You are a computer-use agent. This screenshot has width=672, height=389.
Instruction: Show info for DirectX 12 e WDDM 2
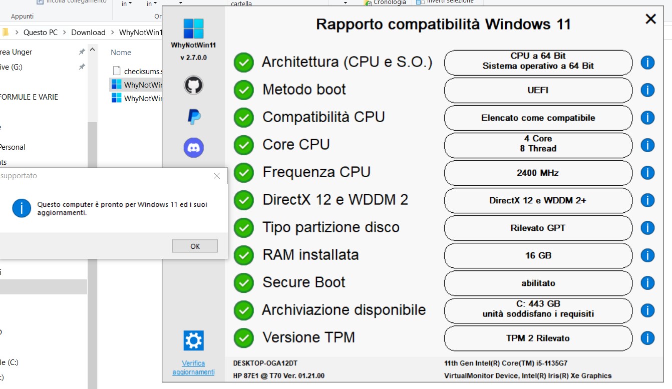tap(647, 200)
